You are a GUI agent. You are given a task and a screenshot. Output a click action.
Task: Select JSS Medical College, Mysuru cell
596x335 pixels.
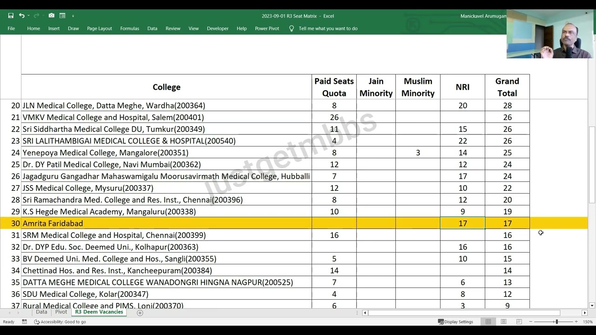[x=166, y=188]
